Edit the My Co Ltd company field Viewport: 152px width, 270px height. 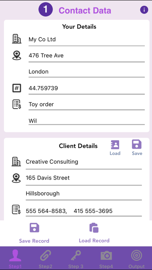tap(86, 40)
